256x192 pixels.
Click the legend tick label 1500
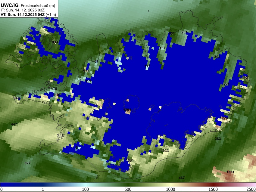pyautogui.click(x=213, y=189)
